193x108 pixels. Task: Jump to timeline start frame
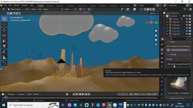point(74,94)
